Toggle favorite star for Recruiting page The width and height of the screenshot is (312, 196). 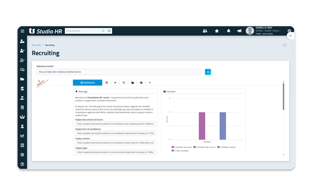284,45
